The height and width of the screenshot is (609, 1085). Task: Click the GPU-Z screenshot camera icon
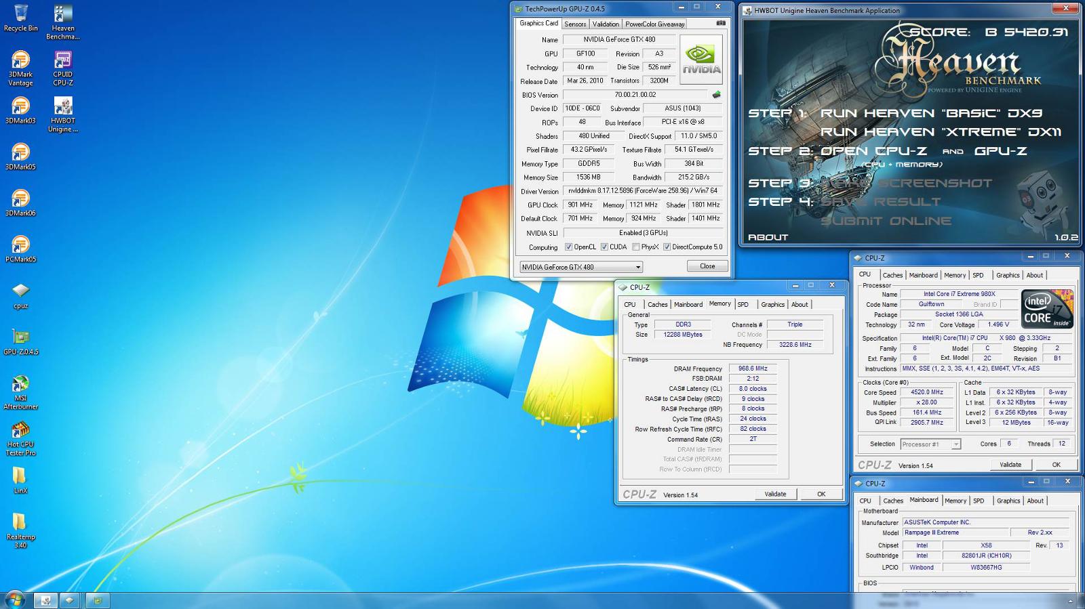click(721, 23)
